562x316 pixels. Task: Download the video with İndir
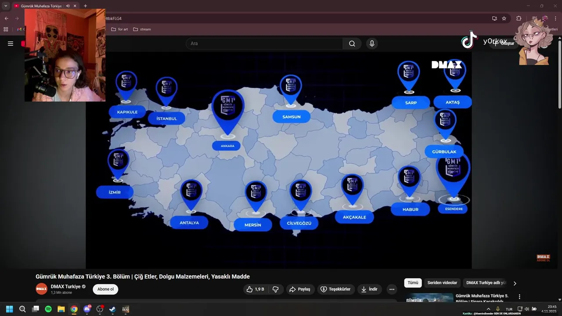(x=369, y=289)
